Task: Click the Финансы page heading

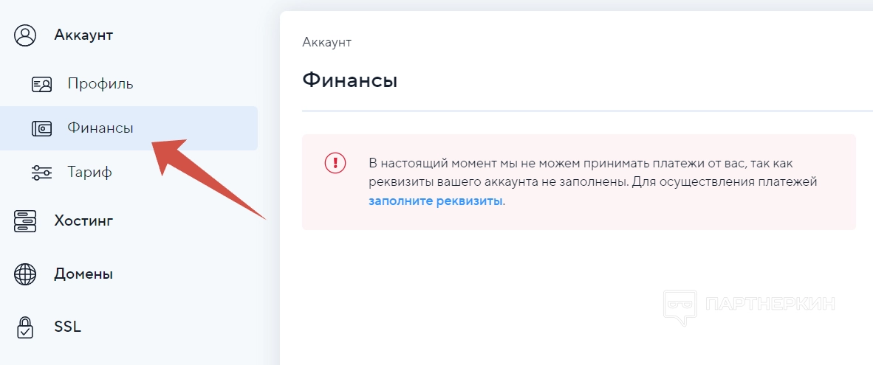Action: (x=350, y=80)
